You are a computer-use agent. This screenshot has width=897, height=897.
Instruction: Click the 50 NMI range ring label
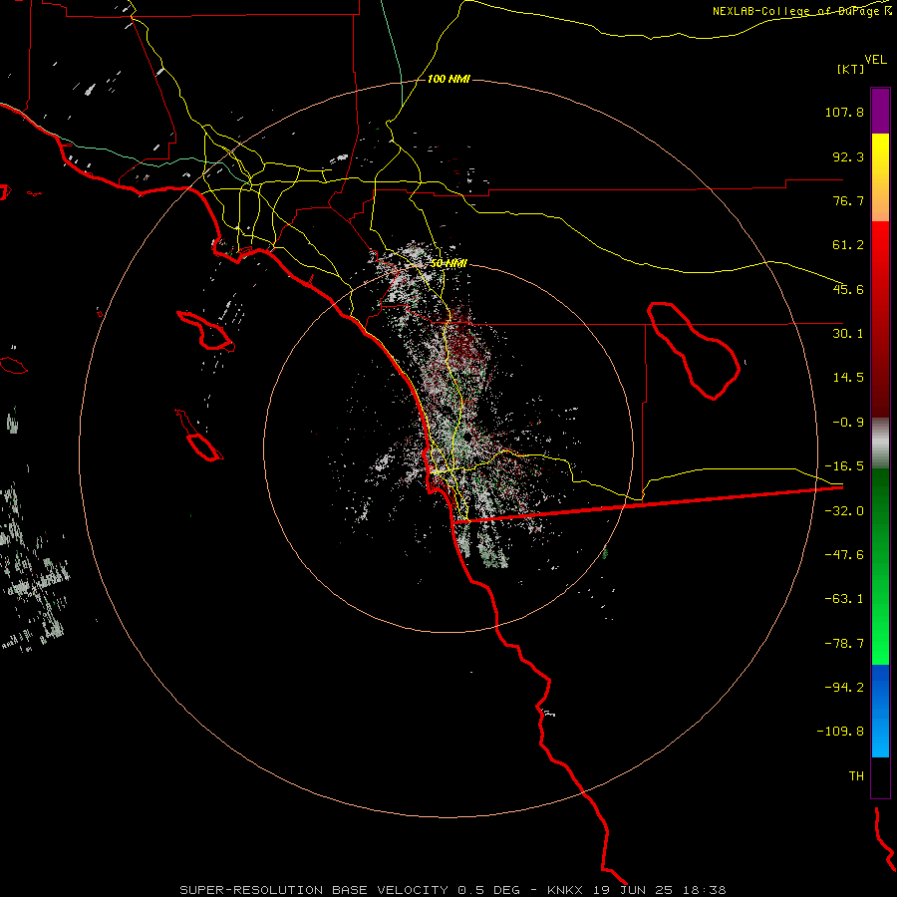click(448, 263)
